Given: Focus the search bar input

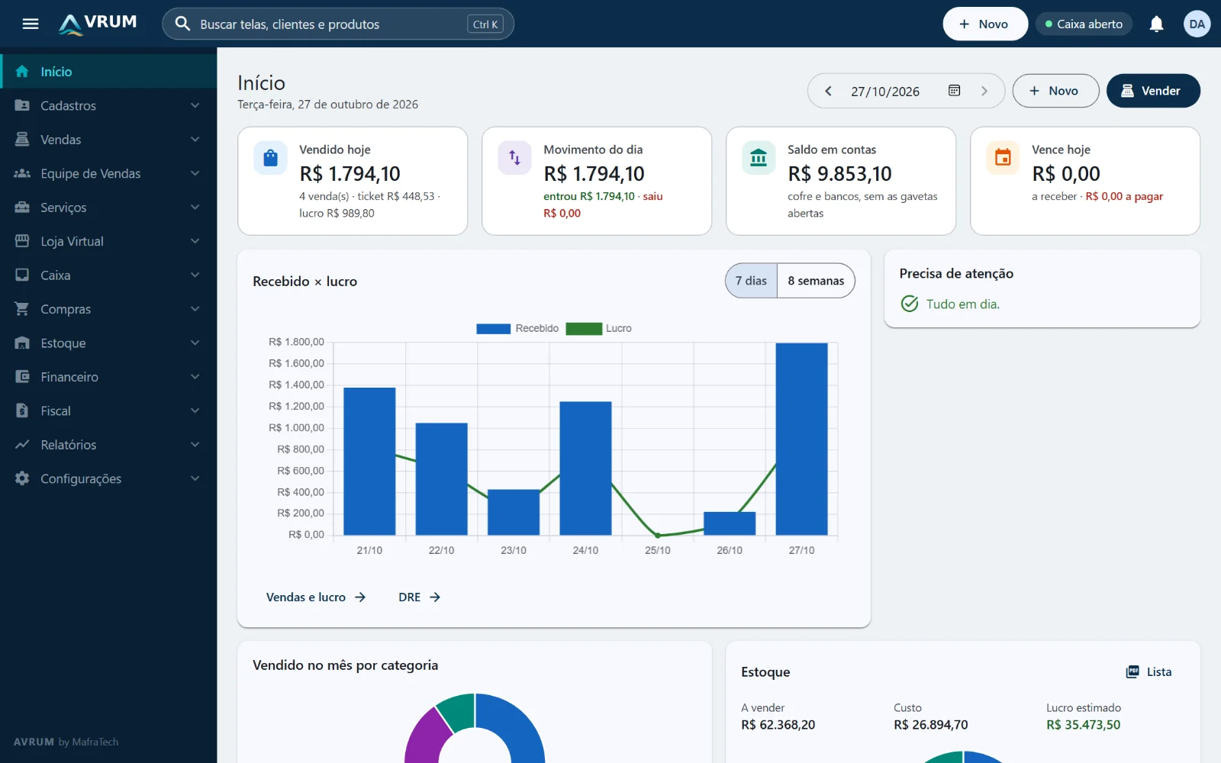Looking at the screenshot, I should pyautogui.click(x=338, y=24).
